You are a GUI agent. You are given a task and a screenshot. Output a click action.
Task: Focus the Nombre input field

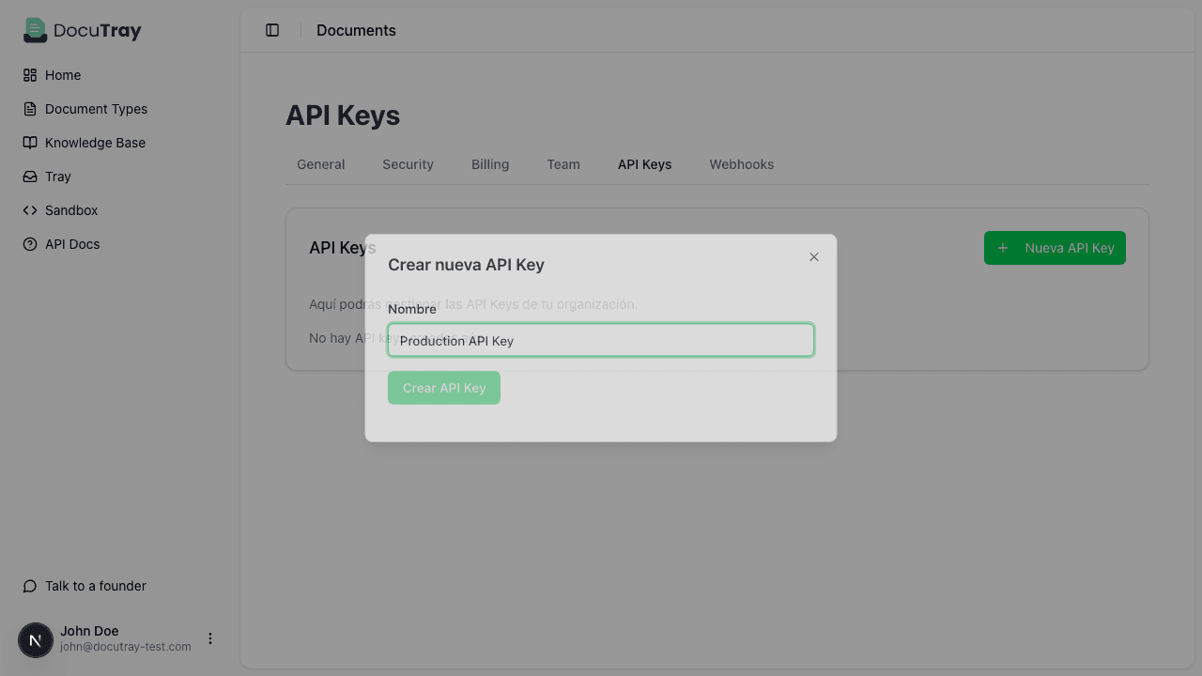click(600, 340)
